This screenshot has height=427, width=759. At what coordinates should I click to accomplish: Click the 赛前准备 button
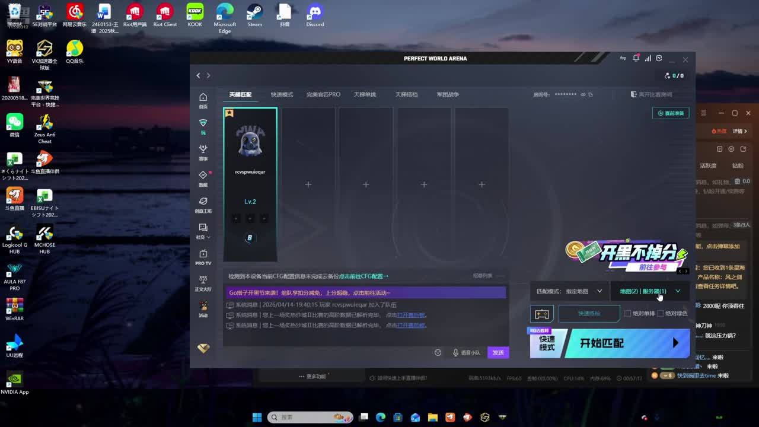tap(671, 113)
